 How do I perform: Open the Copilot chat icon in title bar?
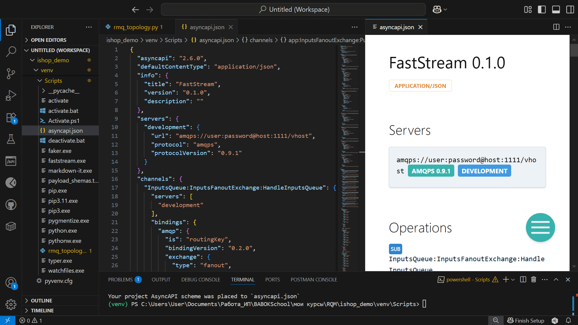(437, 10)
